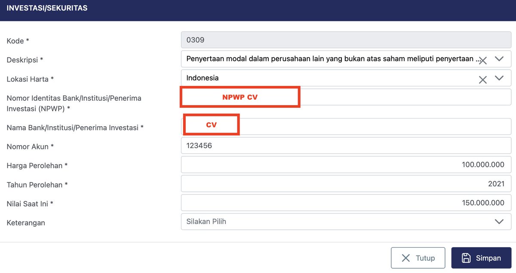Select the Nomor Identitas NPWP input field
Image resolution: width=516 pixels, height=273 pixels.
[346, 97]
